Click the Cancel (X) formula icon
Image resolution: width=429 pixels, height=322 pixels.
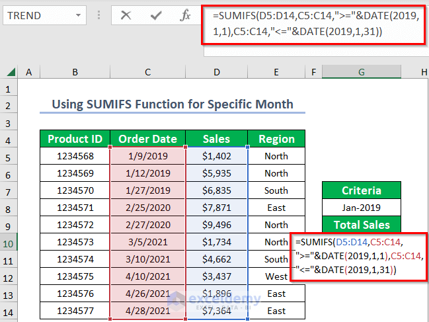[x=126, y=15]
